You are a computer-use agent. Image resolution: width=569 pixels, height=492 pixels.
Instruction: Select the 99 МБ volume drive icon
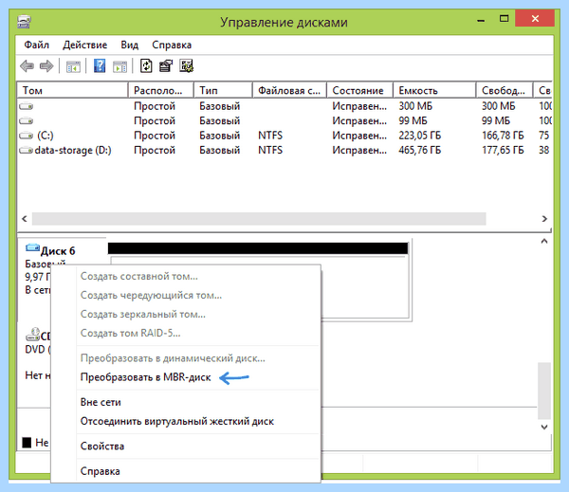click(27, 120)
